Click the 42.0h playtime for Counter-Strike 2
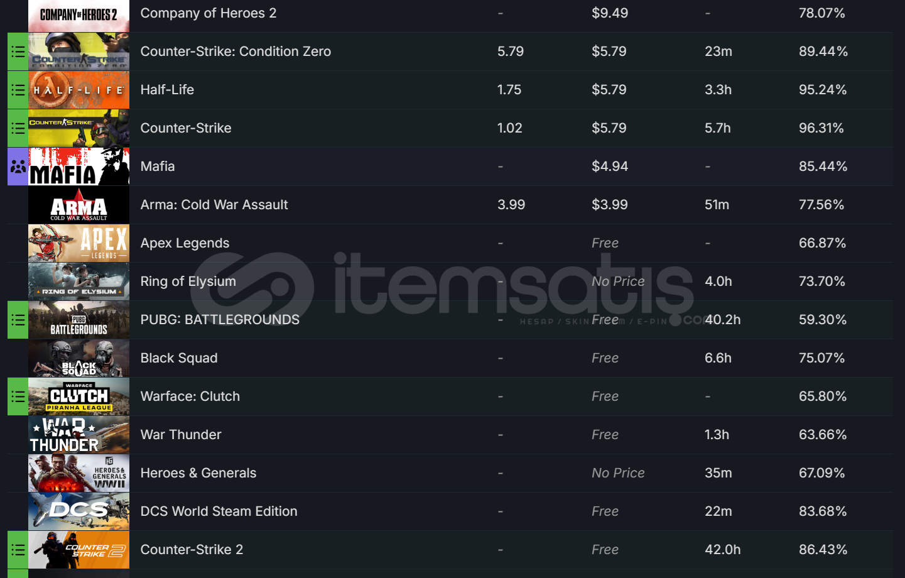Image resolution: width=905 pixels, height=578 pixels. pyautogui.click(x=723, y=550)
